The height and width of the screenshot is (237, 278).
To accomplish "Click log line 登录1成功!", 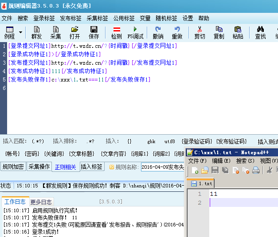I will 31,232.
